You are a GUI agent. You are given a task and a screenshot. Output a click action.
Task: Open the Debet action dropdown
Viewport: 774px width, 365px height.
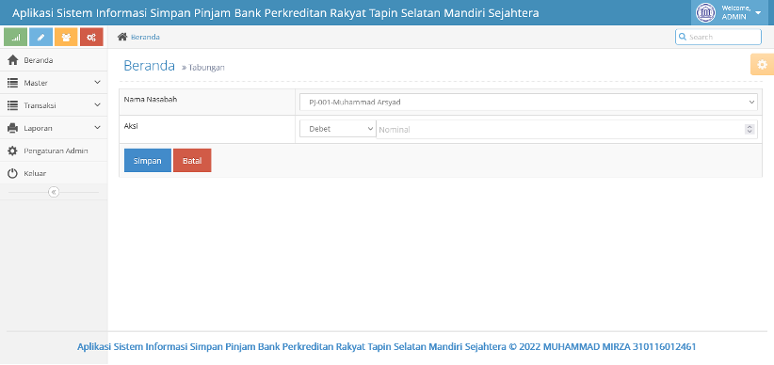[338, 129]
